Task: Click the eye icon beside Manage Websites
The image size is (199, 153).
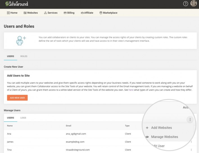Action: [147, 137]
